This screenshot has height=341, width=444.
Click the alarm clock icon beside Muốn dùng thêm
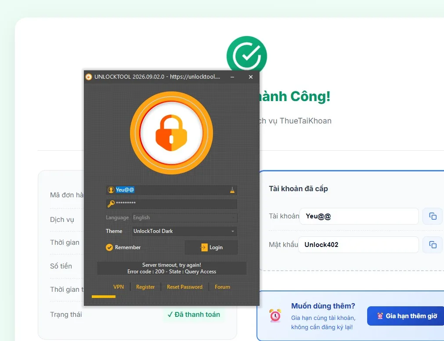point(275,316)
